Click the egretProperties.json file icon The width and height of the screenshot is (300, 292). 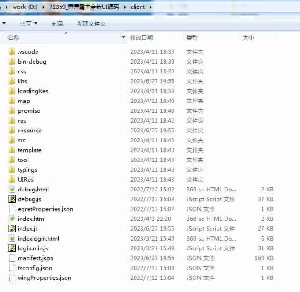tap(12, 209)
